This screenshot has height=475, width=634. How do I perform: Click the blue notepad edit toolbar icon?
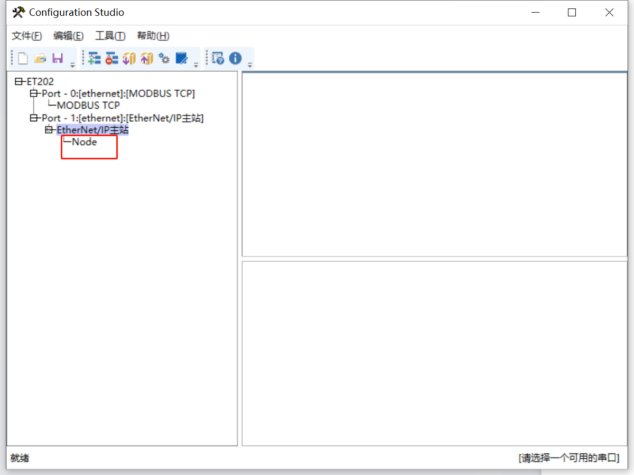pyautogui.click(x=182, y=58)
